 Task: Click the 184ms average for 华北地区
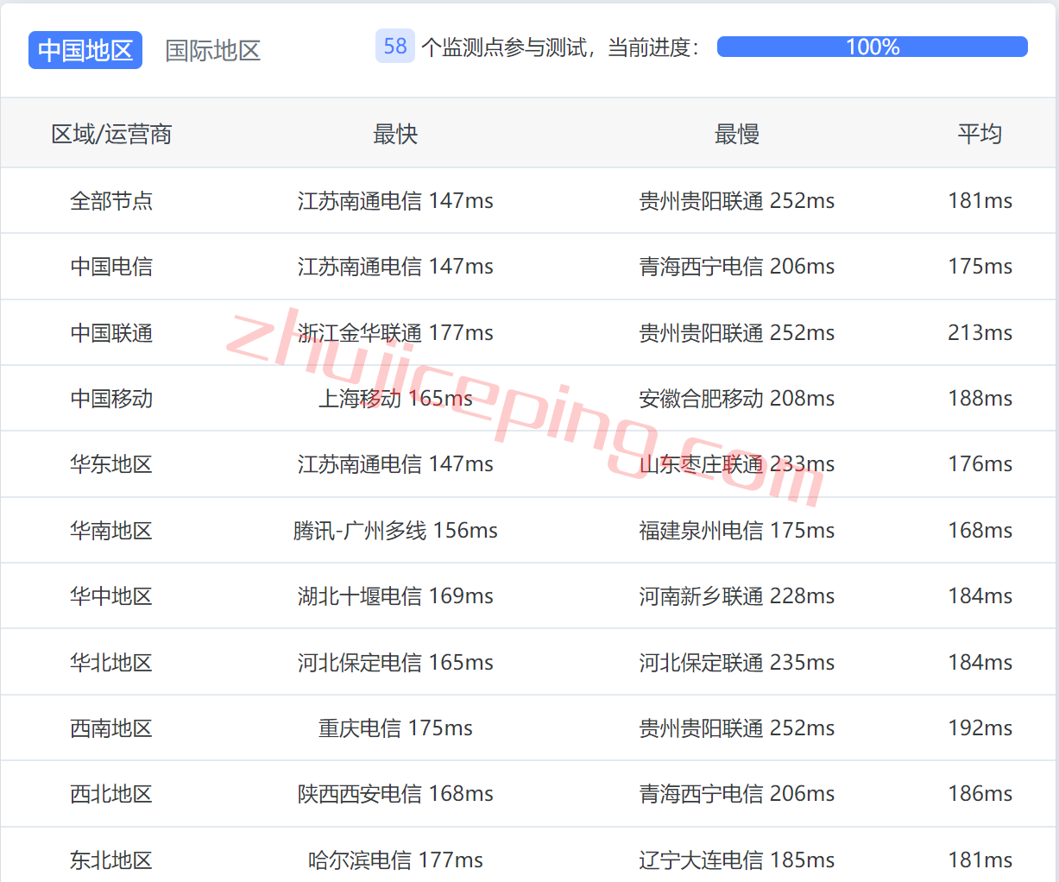pyautogui.click(x=980, y=663)
